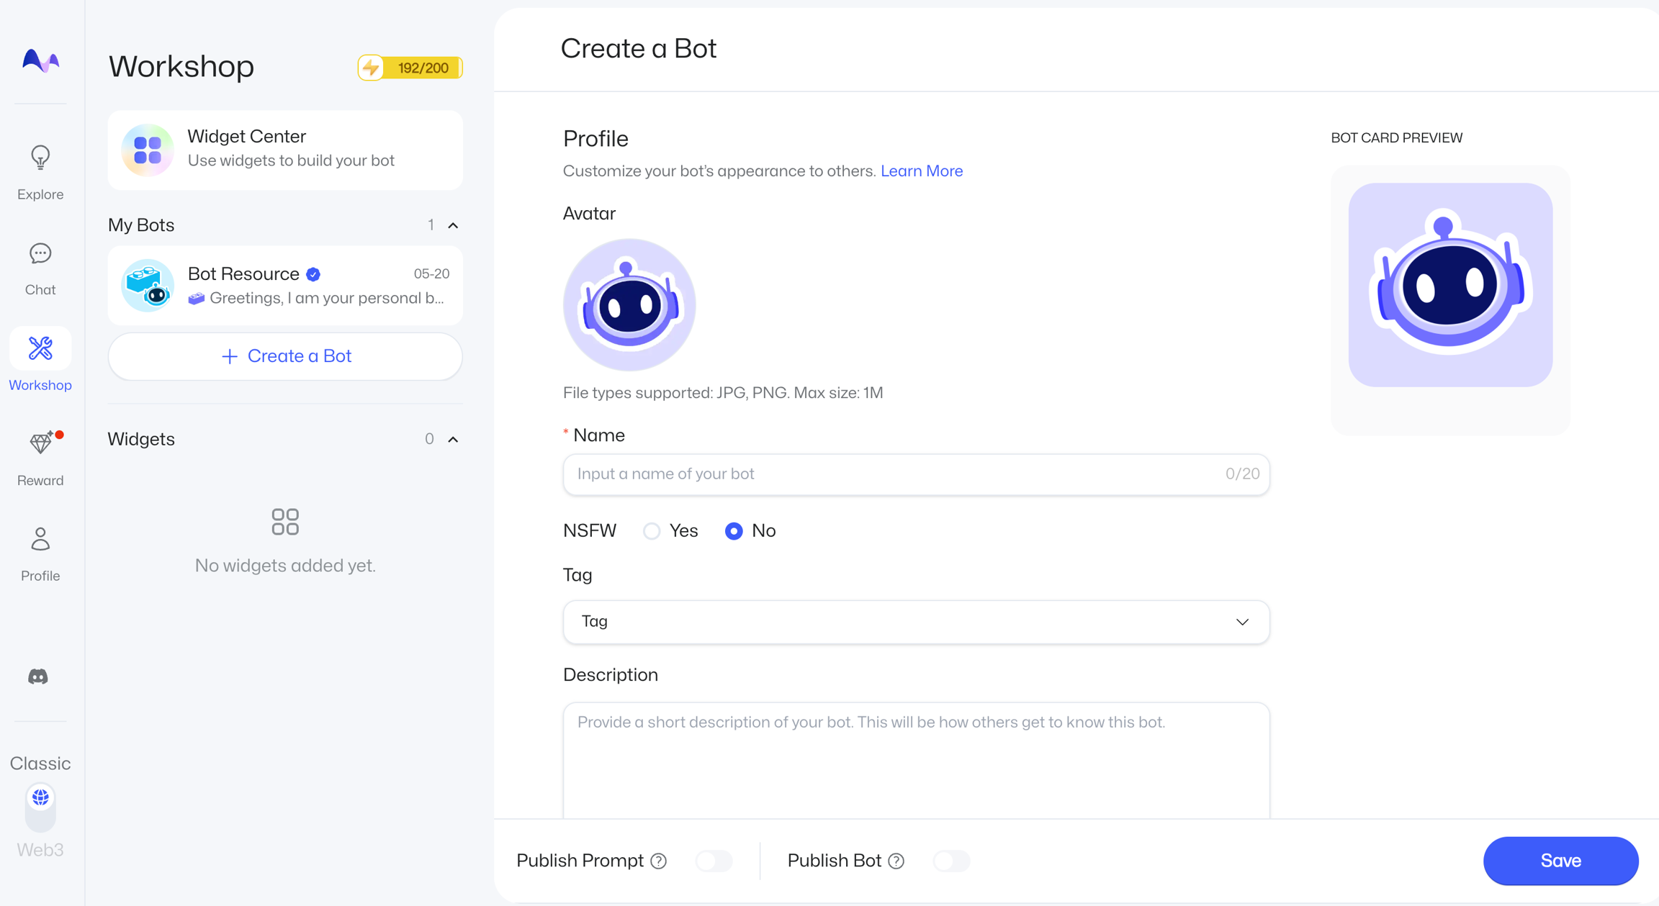
Task: Click the Save button
Action: (x=1560, y=861)
